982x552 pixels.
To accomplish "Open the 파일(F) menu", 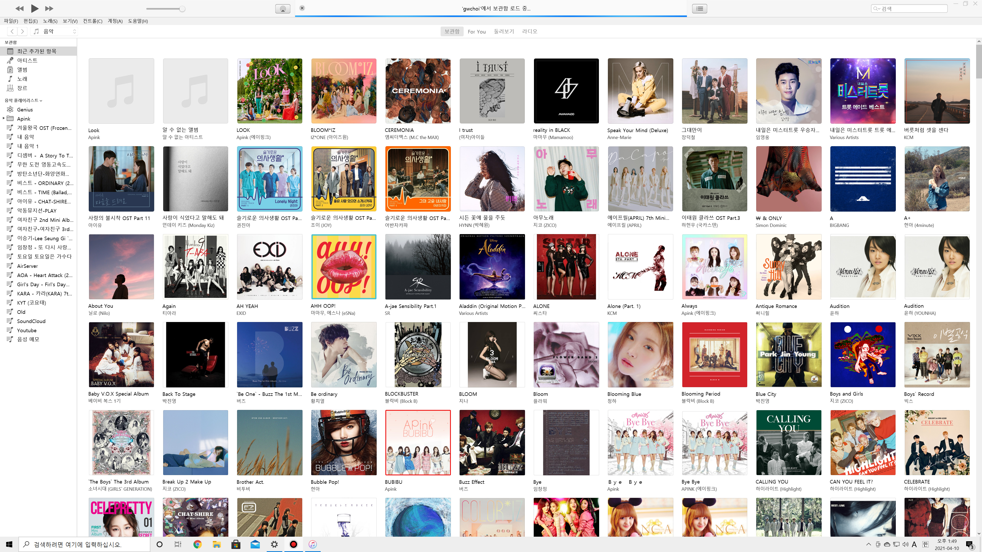I will 11,21.
